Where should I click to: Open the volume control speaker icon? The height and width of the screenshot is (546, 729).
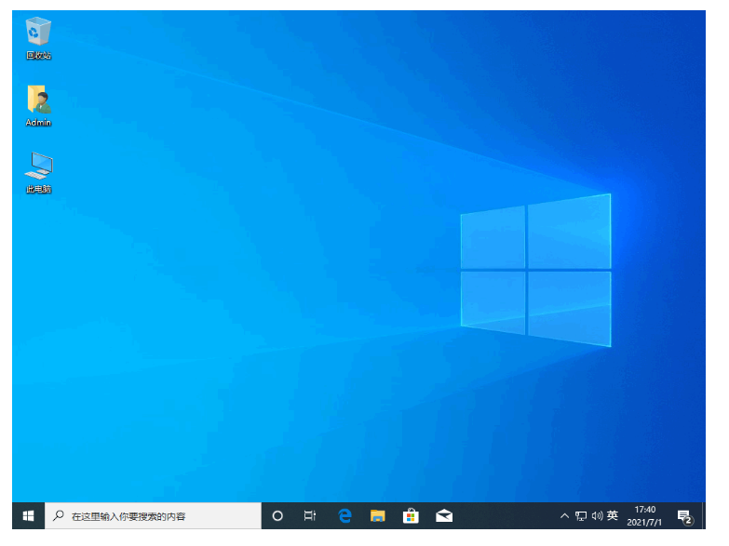(597, 515)
